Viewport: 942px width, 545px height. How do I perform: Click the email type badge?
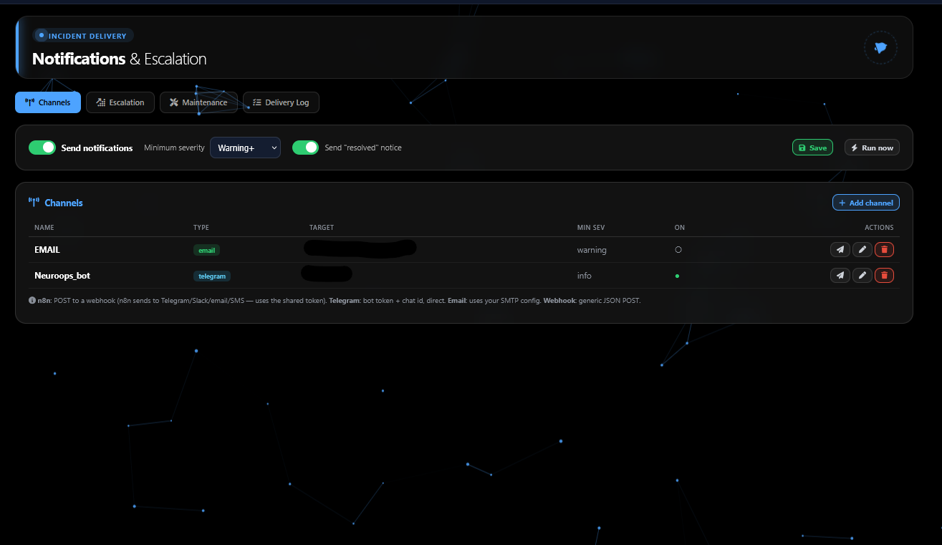pyautogui.click(x=206, y=250)
